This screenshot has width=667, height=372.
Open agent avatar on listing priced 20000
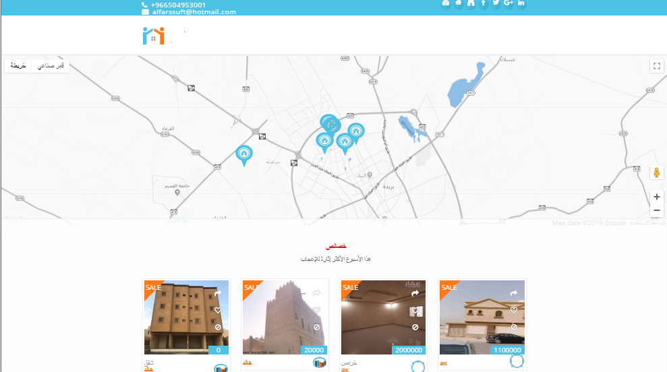point(320,363)
